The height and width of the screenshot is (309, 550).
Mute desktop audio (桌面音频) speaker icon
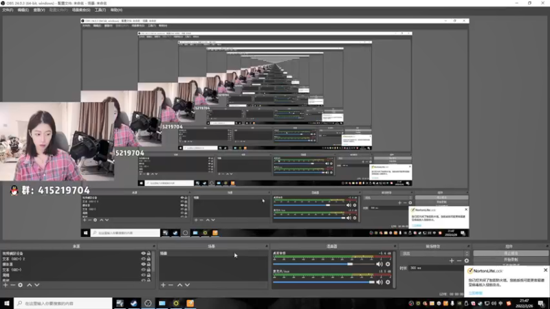click(379, 264)
